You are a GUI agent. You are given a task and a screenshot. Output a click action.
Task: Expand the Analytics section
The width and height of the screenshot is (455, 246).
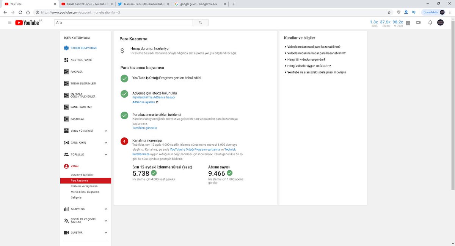click(x=106, y=209)
